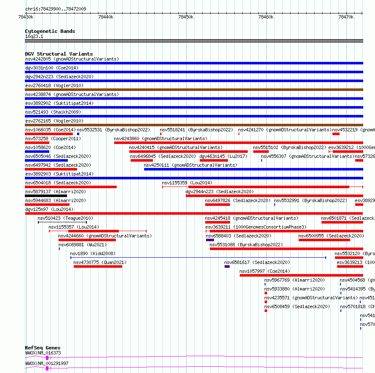
Task: Select WWOX|NM_016373 RefSeq gene label
Action: click(43, 353)
